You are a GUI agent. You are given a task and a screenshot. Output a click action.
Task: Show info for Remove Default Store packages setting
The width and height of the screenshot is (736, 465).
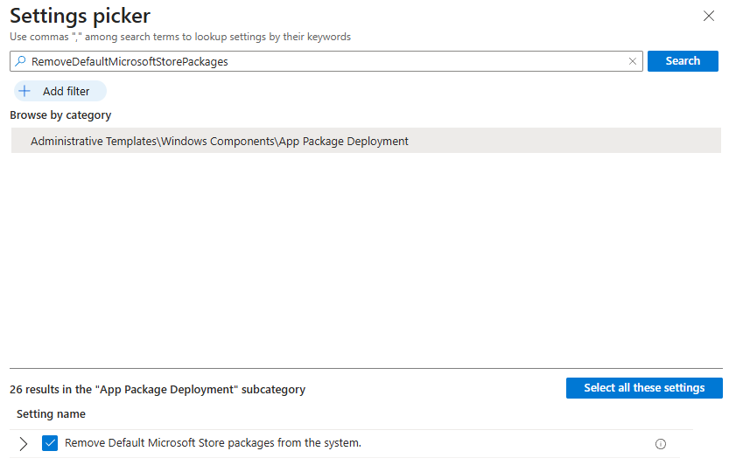[x=661, y=444]
